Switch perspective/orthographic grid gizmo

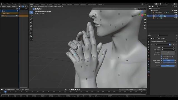pos(145,28)
